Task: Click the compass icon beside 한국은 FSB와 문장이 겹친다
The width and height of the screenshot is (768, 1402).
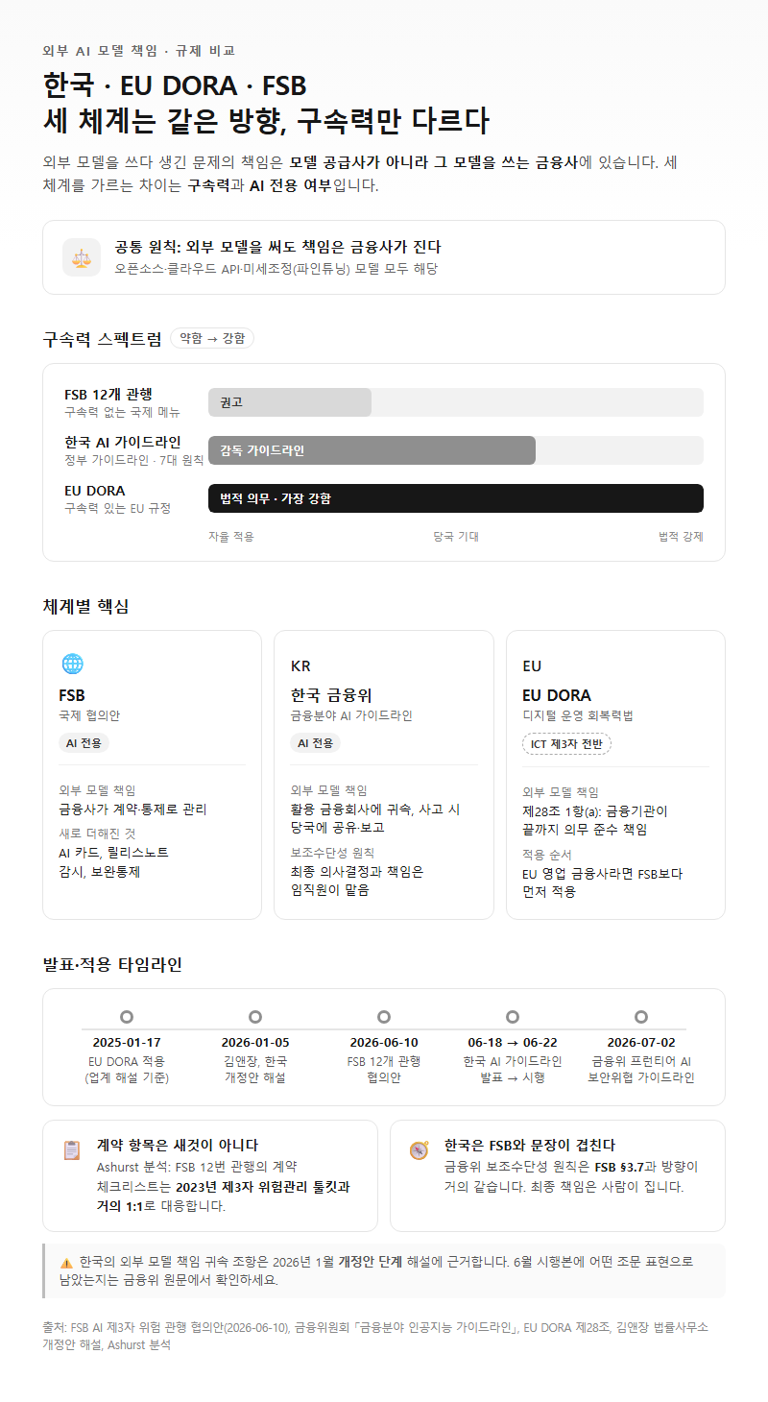Action: point(419,1150)
